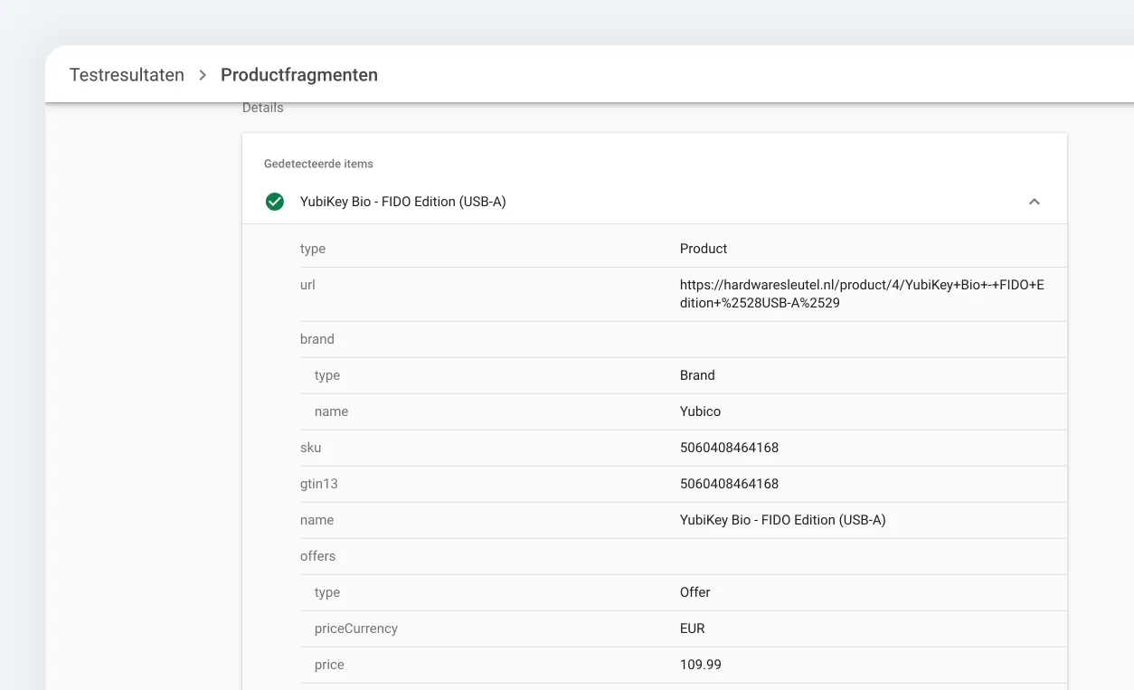Click the Details section heading

coord(262,108)
